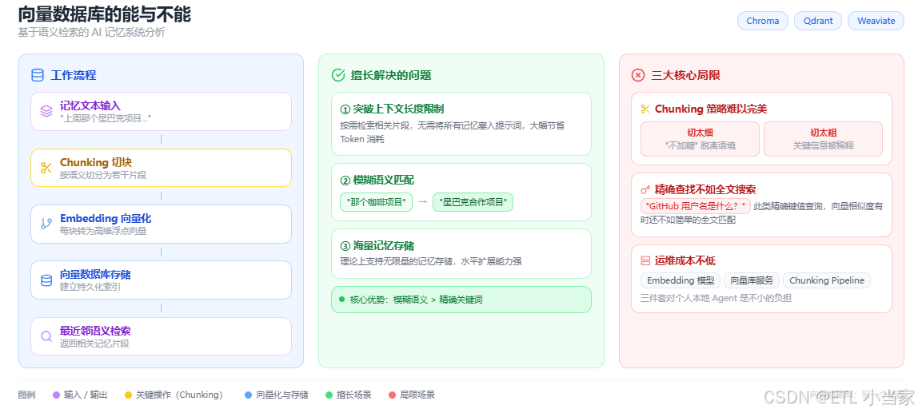Click the green 擅长场景 legend dot
Image resolution: width=918 pixels, height=413 pixels.
pos(329,395)
